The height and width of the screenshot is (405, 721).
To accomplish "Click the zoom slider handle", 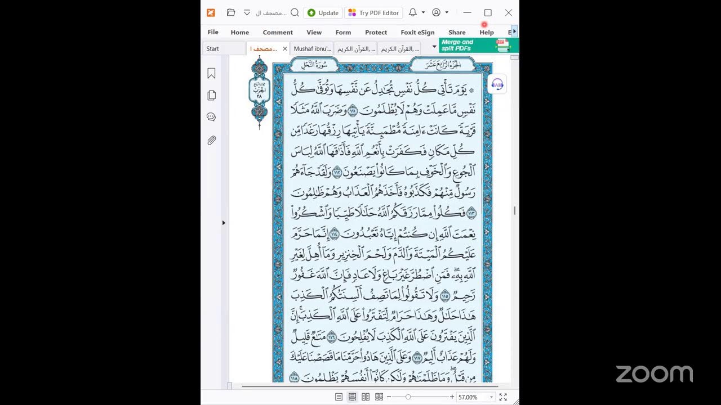I will coord(408,397).
